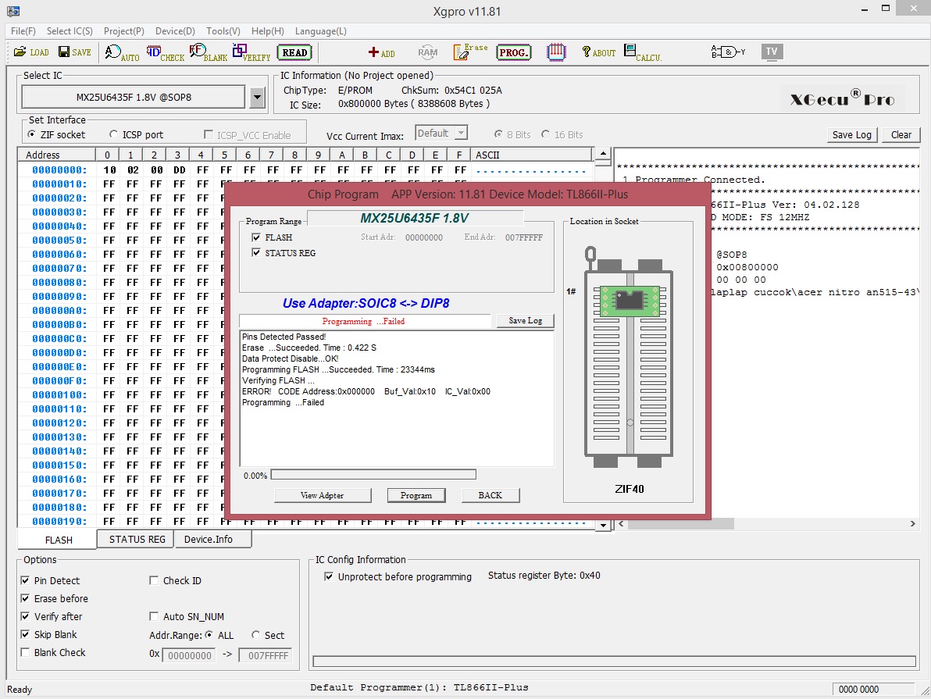Image resolution: width=931 pixels, height=699 pixels.
Task: Click the Erase chip toolbar icon
Action: 470,52
